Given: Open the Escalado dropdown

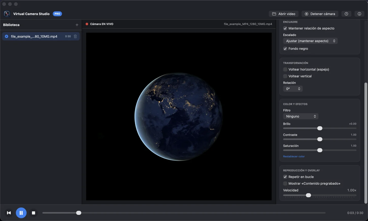Looking at the screenshot, I should pyautogui.click(x=310, y=41).
